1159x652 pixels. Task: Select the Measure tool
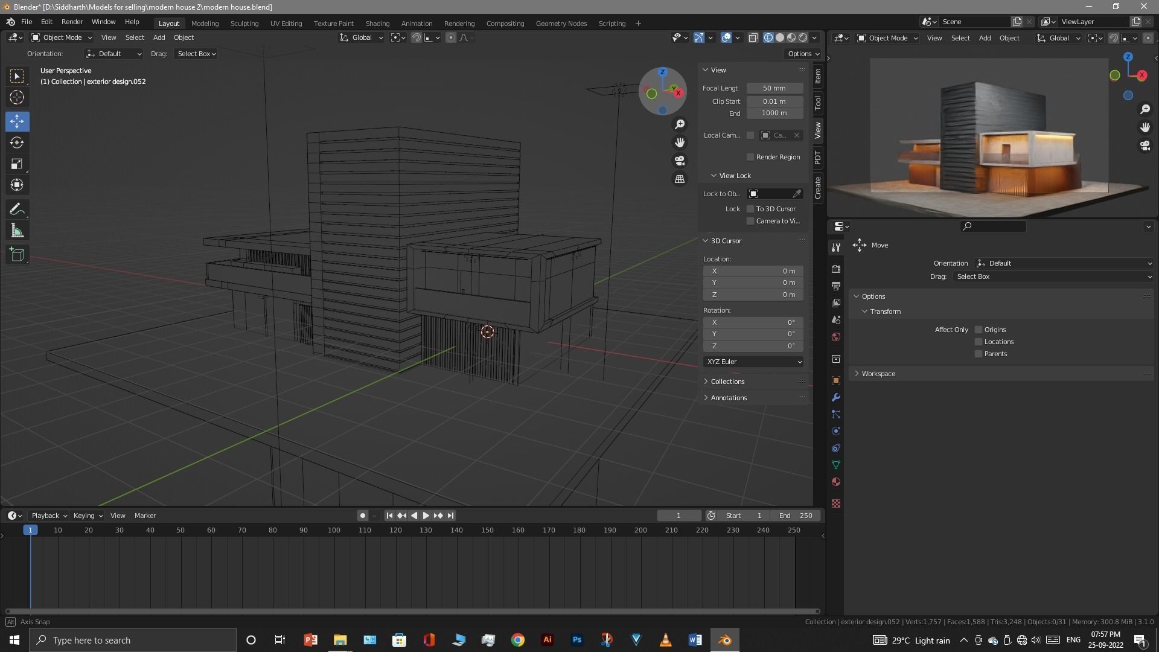click(17, 231)
